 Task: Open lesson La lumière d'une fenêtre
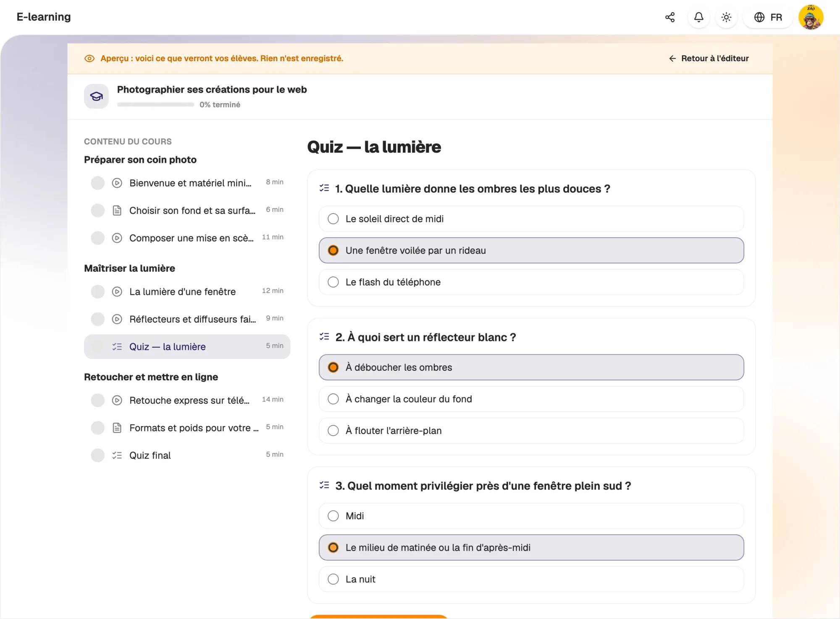[x=187, y=291]
